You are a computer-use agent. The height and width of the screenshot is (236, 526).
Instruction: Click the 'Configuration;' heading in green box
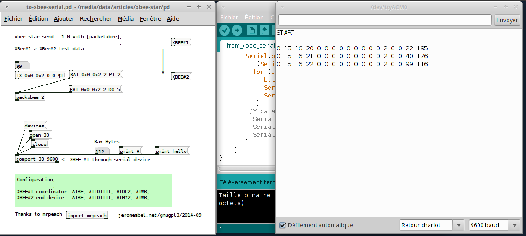pos(36,179)
